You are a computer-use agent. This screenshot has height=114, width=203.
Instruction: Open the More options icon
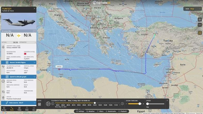[34, 108]
